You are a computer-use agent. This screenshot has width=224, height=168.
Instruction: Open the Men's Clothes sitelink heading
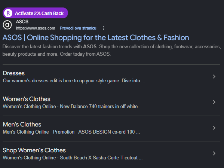22,125
